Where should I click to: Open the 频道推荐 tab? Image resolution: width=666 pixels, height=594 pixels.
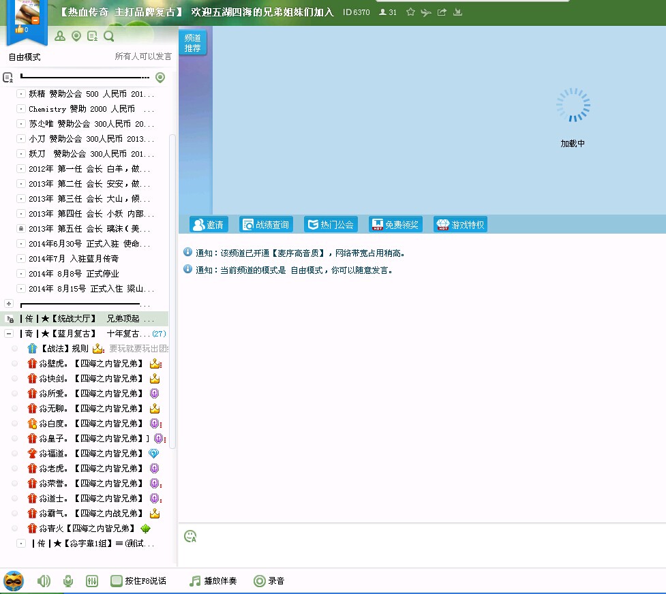[192, 43]
